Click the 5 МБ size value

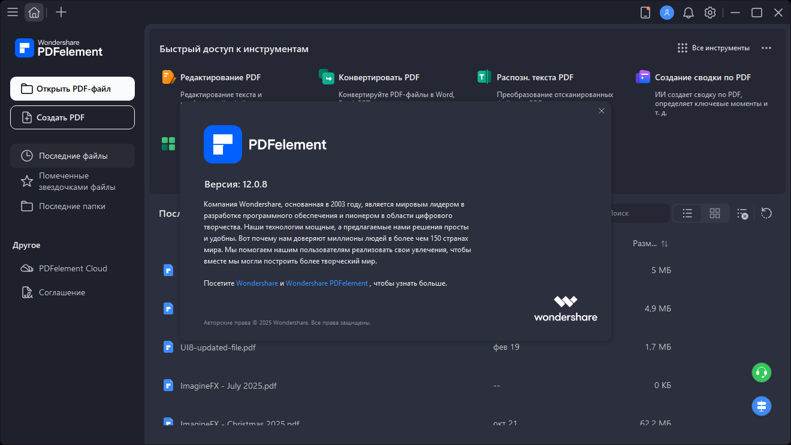click(x=661, y=271)
